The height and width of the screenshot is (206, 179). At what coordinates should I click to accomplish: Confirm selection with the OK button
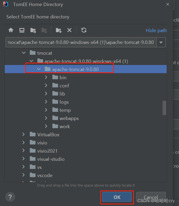(117, 197)
